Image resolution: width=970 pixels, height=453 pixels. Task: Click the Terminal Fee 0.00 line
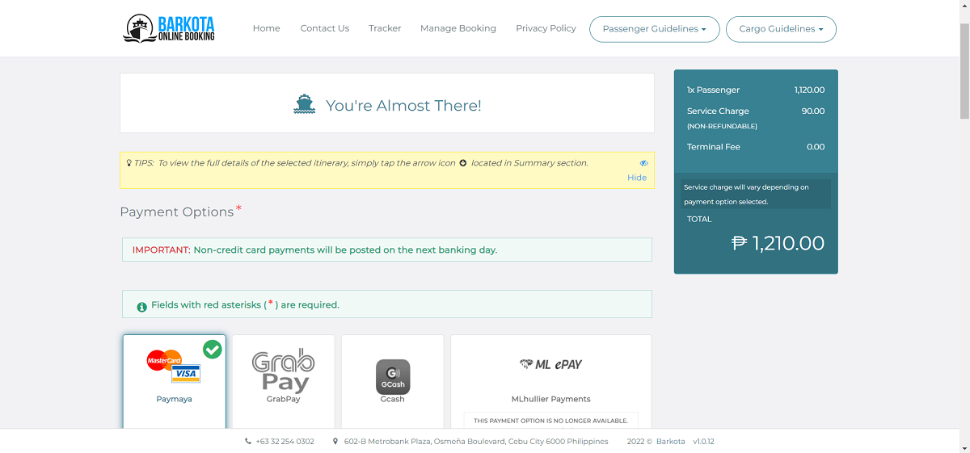tap(756, 147)
